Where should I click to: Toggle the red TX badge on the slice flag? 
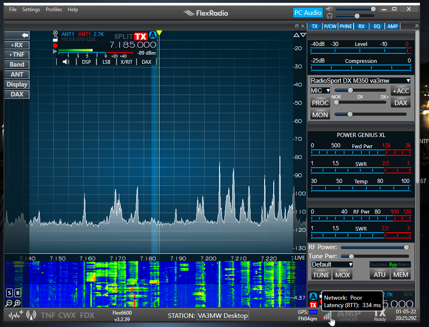click(x=141, y=37)
